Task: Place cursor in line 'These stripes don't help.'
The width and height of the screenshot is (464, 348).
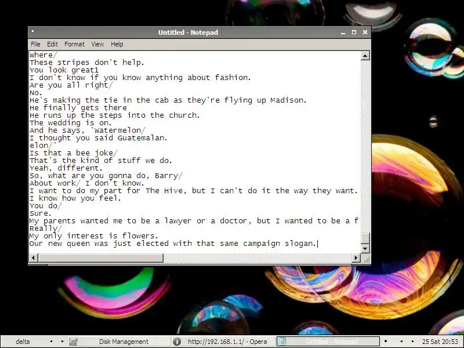Action: [86, 63]
